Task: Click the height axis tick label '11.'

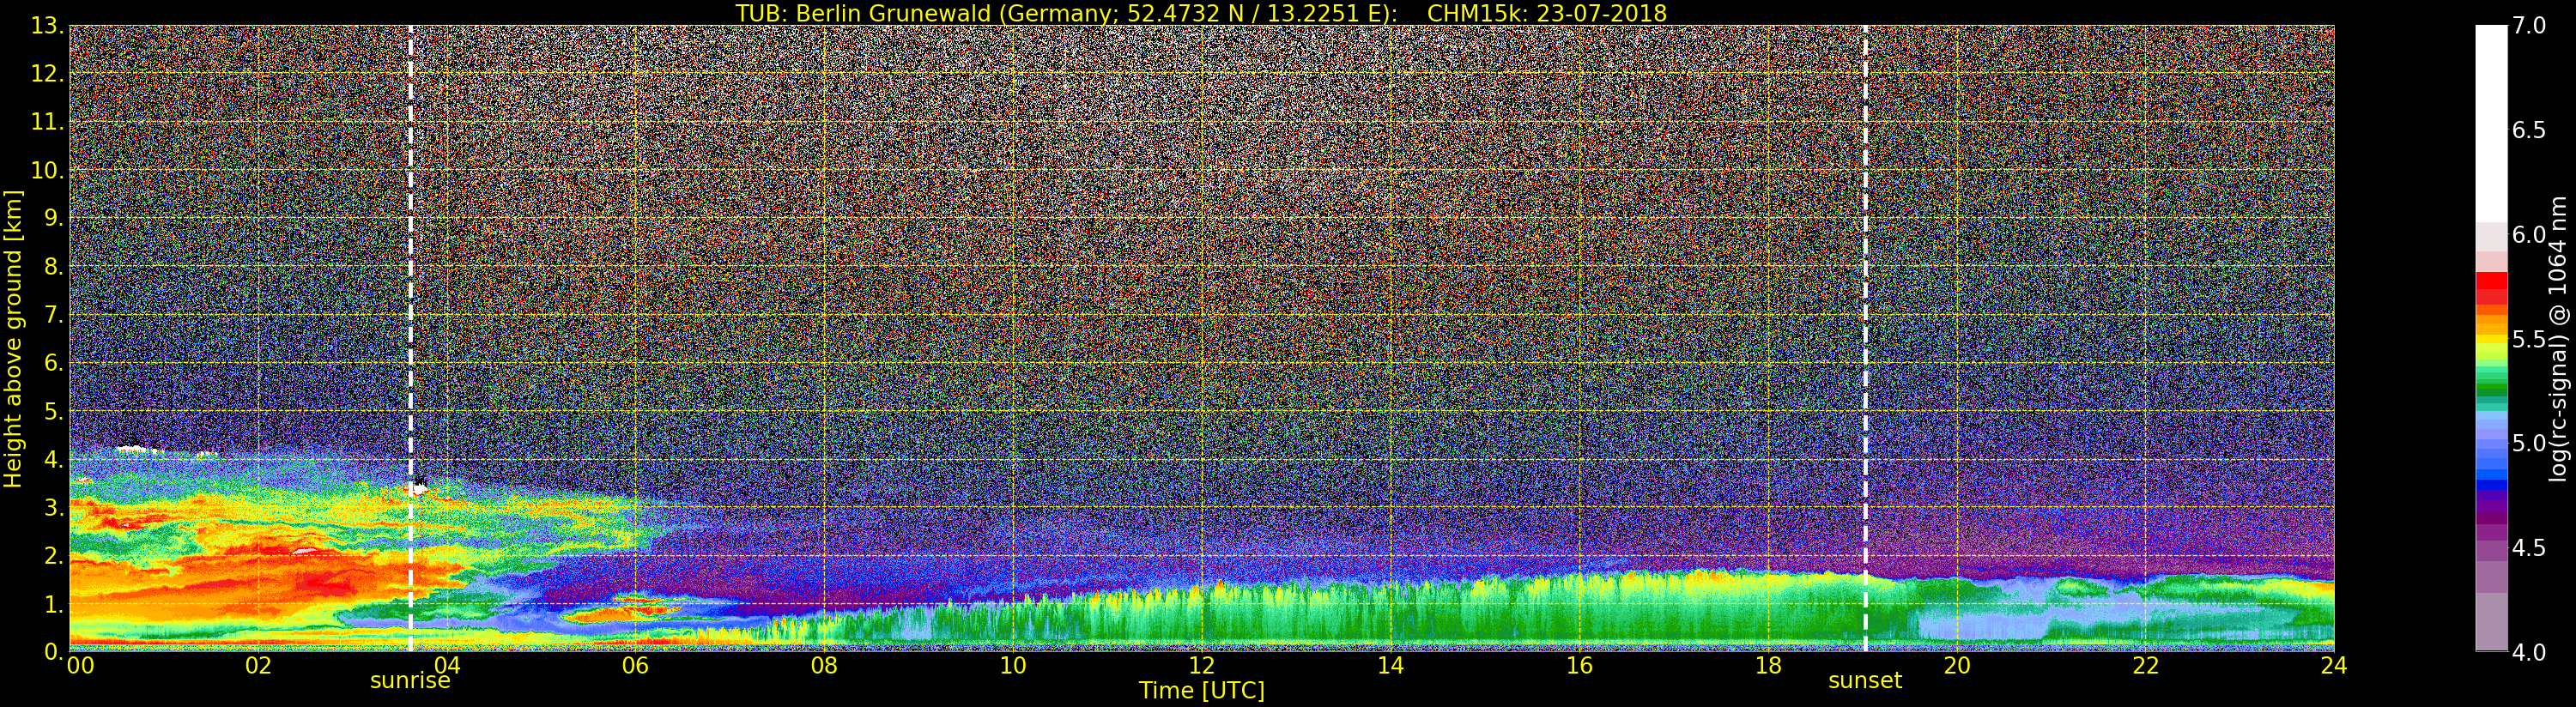Action: tap(47, 122)
